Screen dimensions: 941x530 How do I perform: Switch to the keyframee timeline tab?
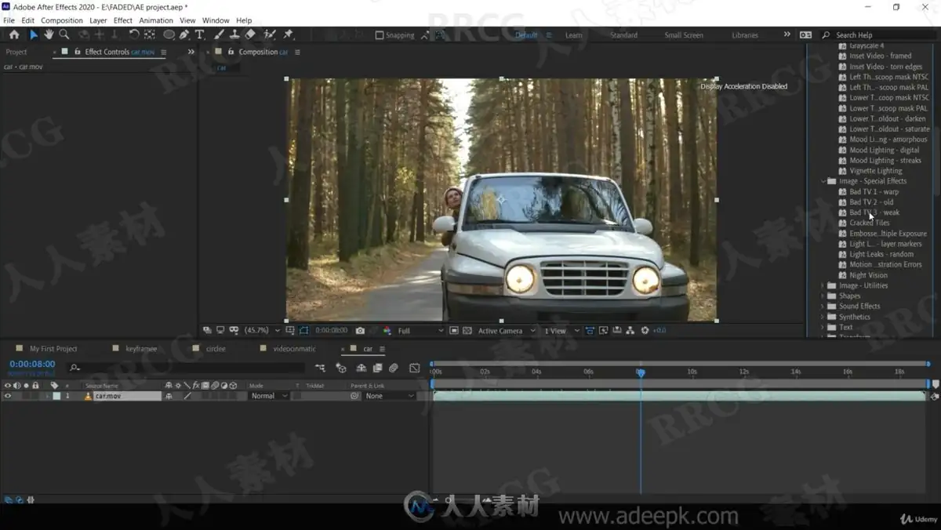pyautogui.click(x=141, y=349)
